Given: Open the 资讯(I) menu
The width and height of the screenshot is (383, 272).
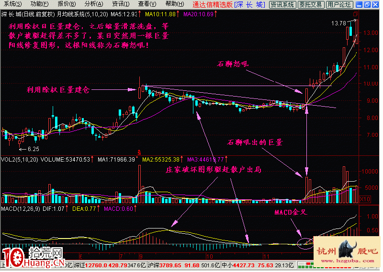Looking at the screenshot, I should [121, 4].
